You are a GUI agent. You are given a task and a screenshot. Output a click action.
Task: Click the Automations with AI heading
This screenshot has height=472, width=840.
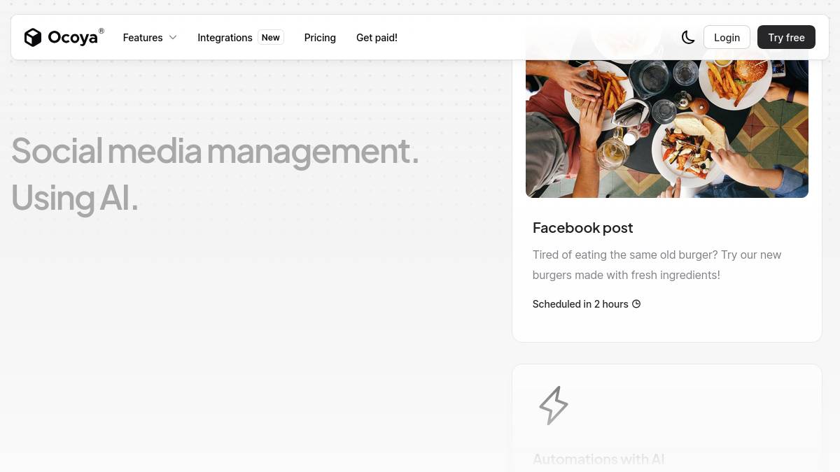tap(598, 459)
